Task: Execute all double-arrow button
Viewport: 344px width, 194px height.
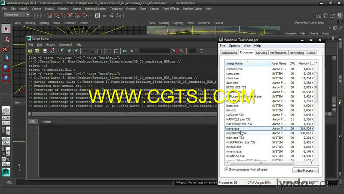Action: click(125, 51)
